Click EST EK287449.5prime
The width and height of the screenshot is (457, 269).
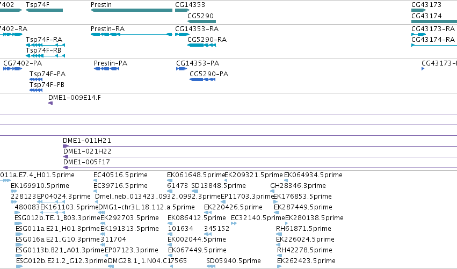[303, 207]
